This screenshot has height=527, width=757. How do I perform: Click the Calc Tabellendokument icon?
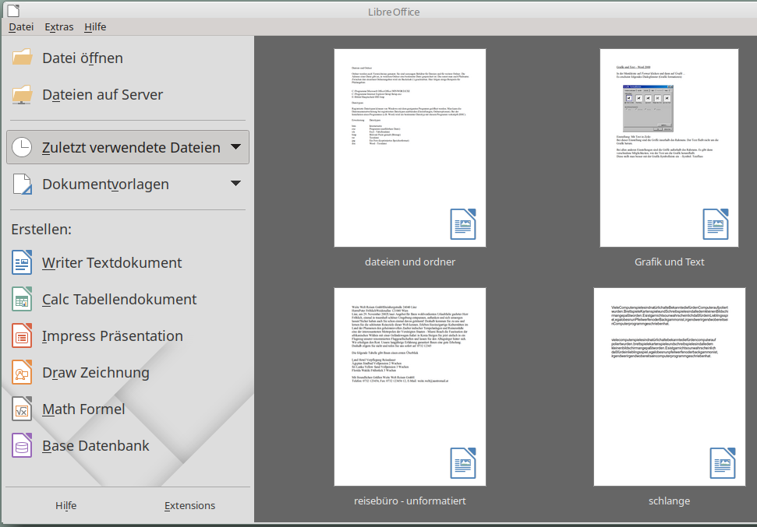tap(22, 299)
